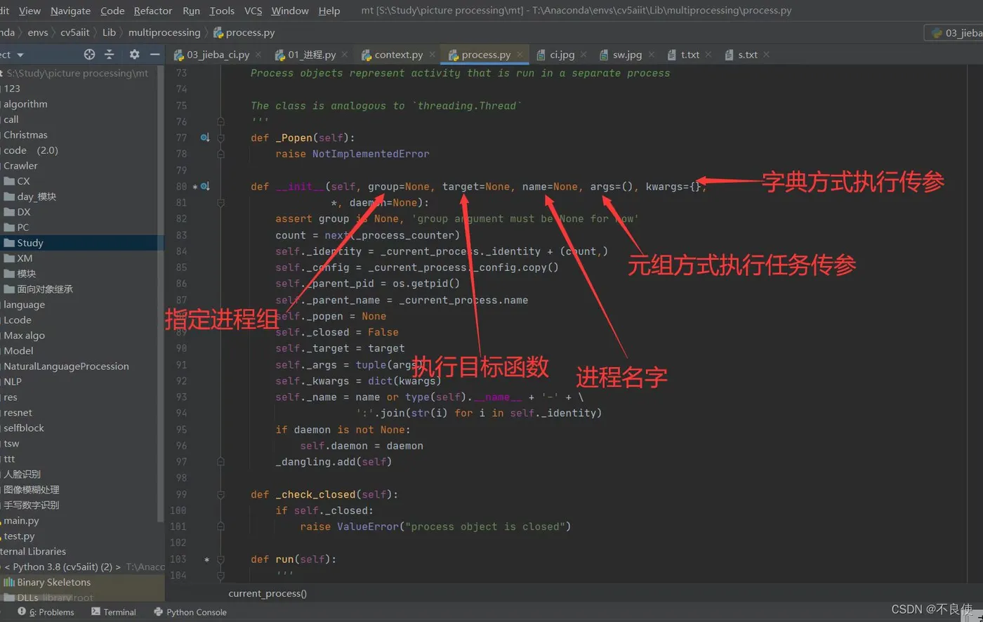Viewport: 983px width, 622px height.
Task: Click the CX folder icon
Action: (9, 181)
